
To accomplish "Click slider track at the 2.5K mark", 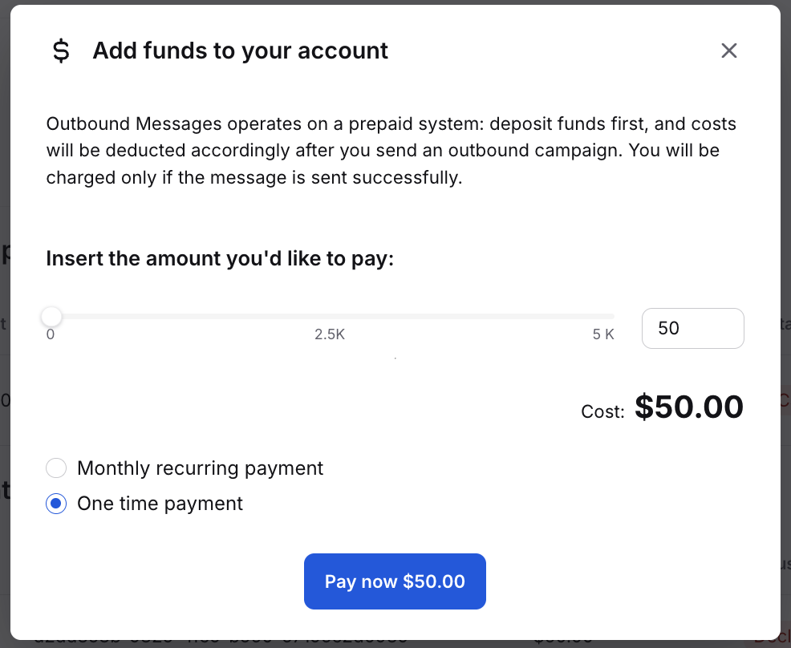I will pyautogui.click(x=331, y=317).
